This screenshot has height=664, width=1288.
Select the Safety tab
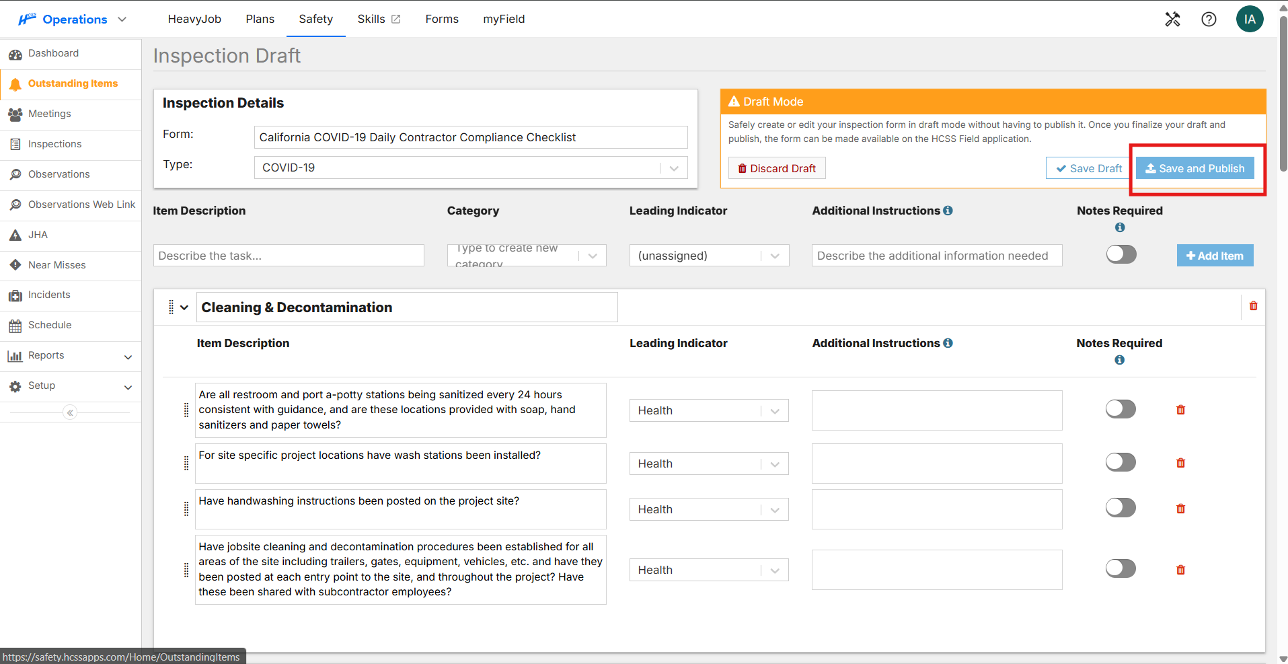pyautogui.click(x=316, y=19)
